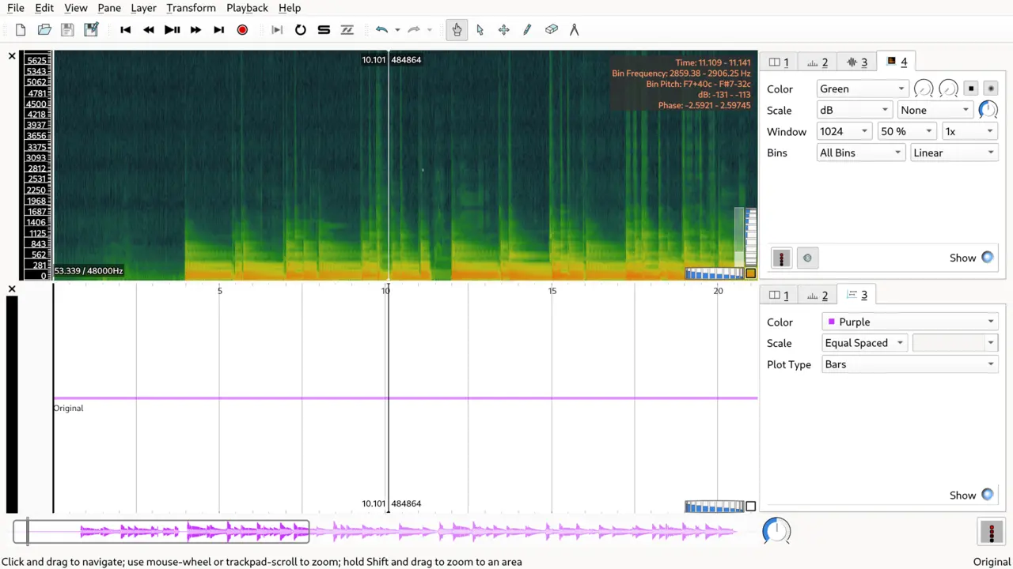Jump playback to the end

point(219,30)
